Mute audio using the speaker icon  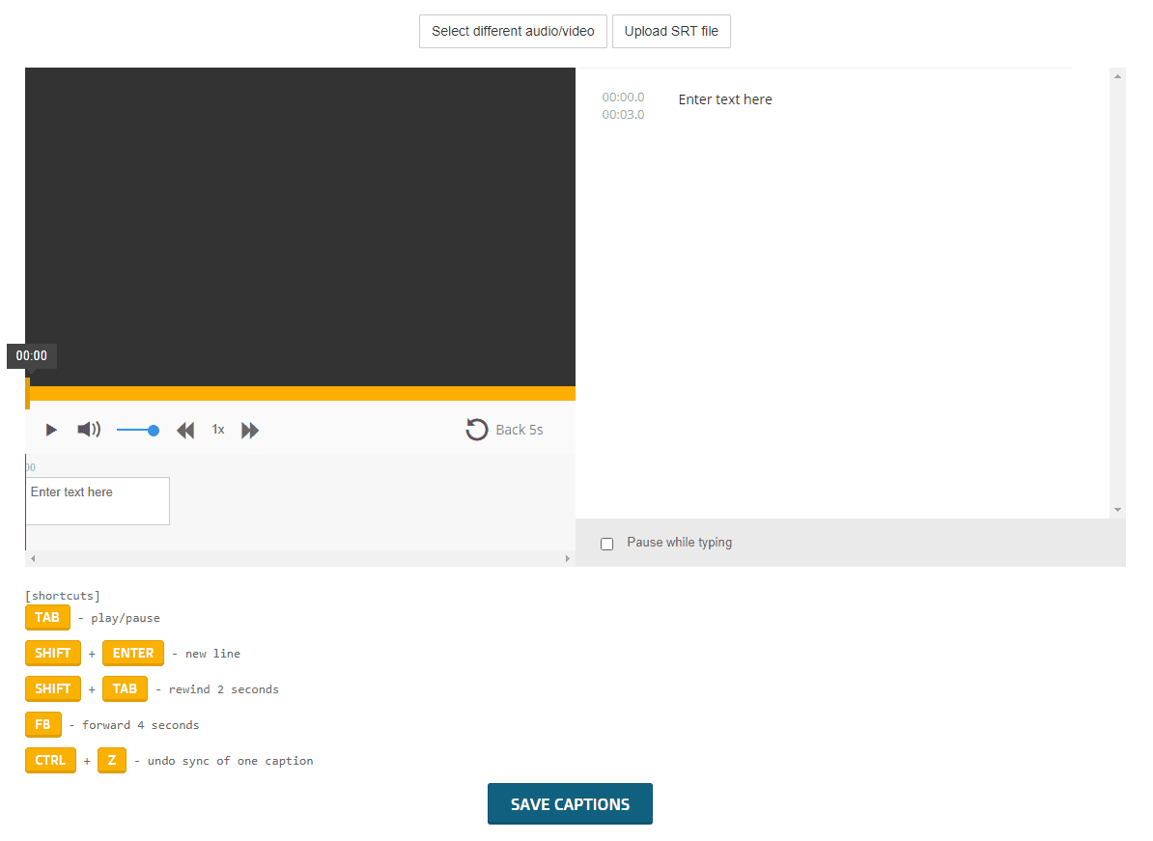pos(88,430)
